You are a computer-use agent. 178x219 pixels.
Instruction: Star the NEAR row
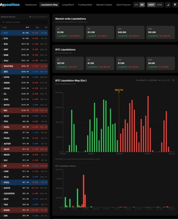[2, 155]
